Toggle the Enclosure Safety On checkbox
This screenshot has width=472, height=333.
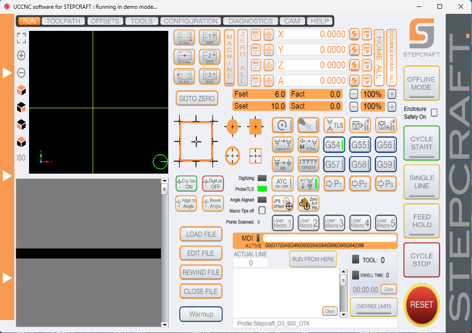(x=434, y=112)
